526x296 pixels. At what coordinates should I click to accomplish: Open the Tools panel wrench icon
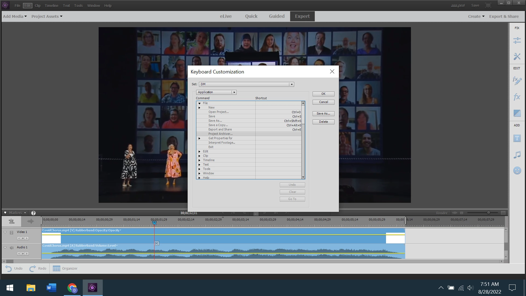pyautogui.click(x=517, y=56)
